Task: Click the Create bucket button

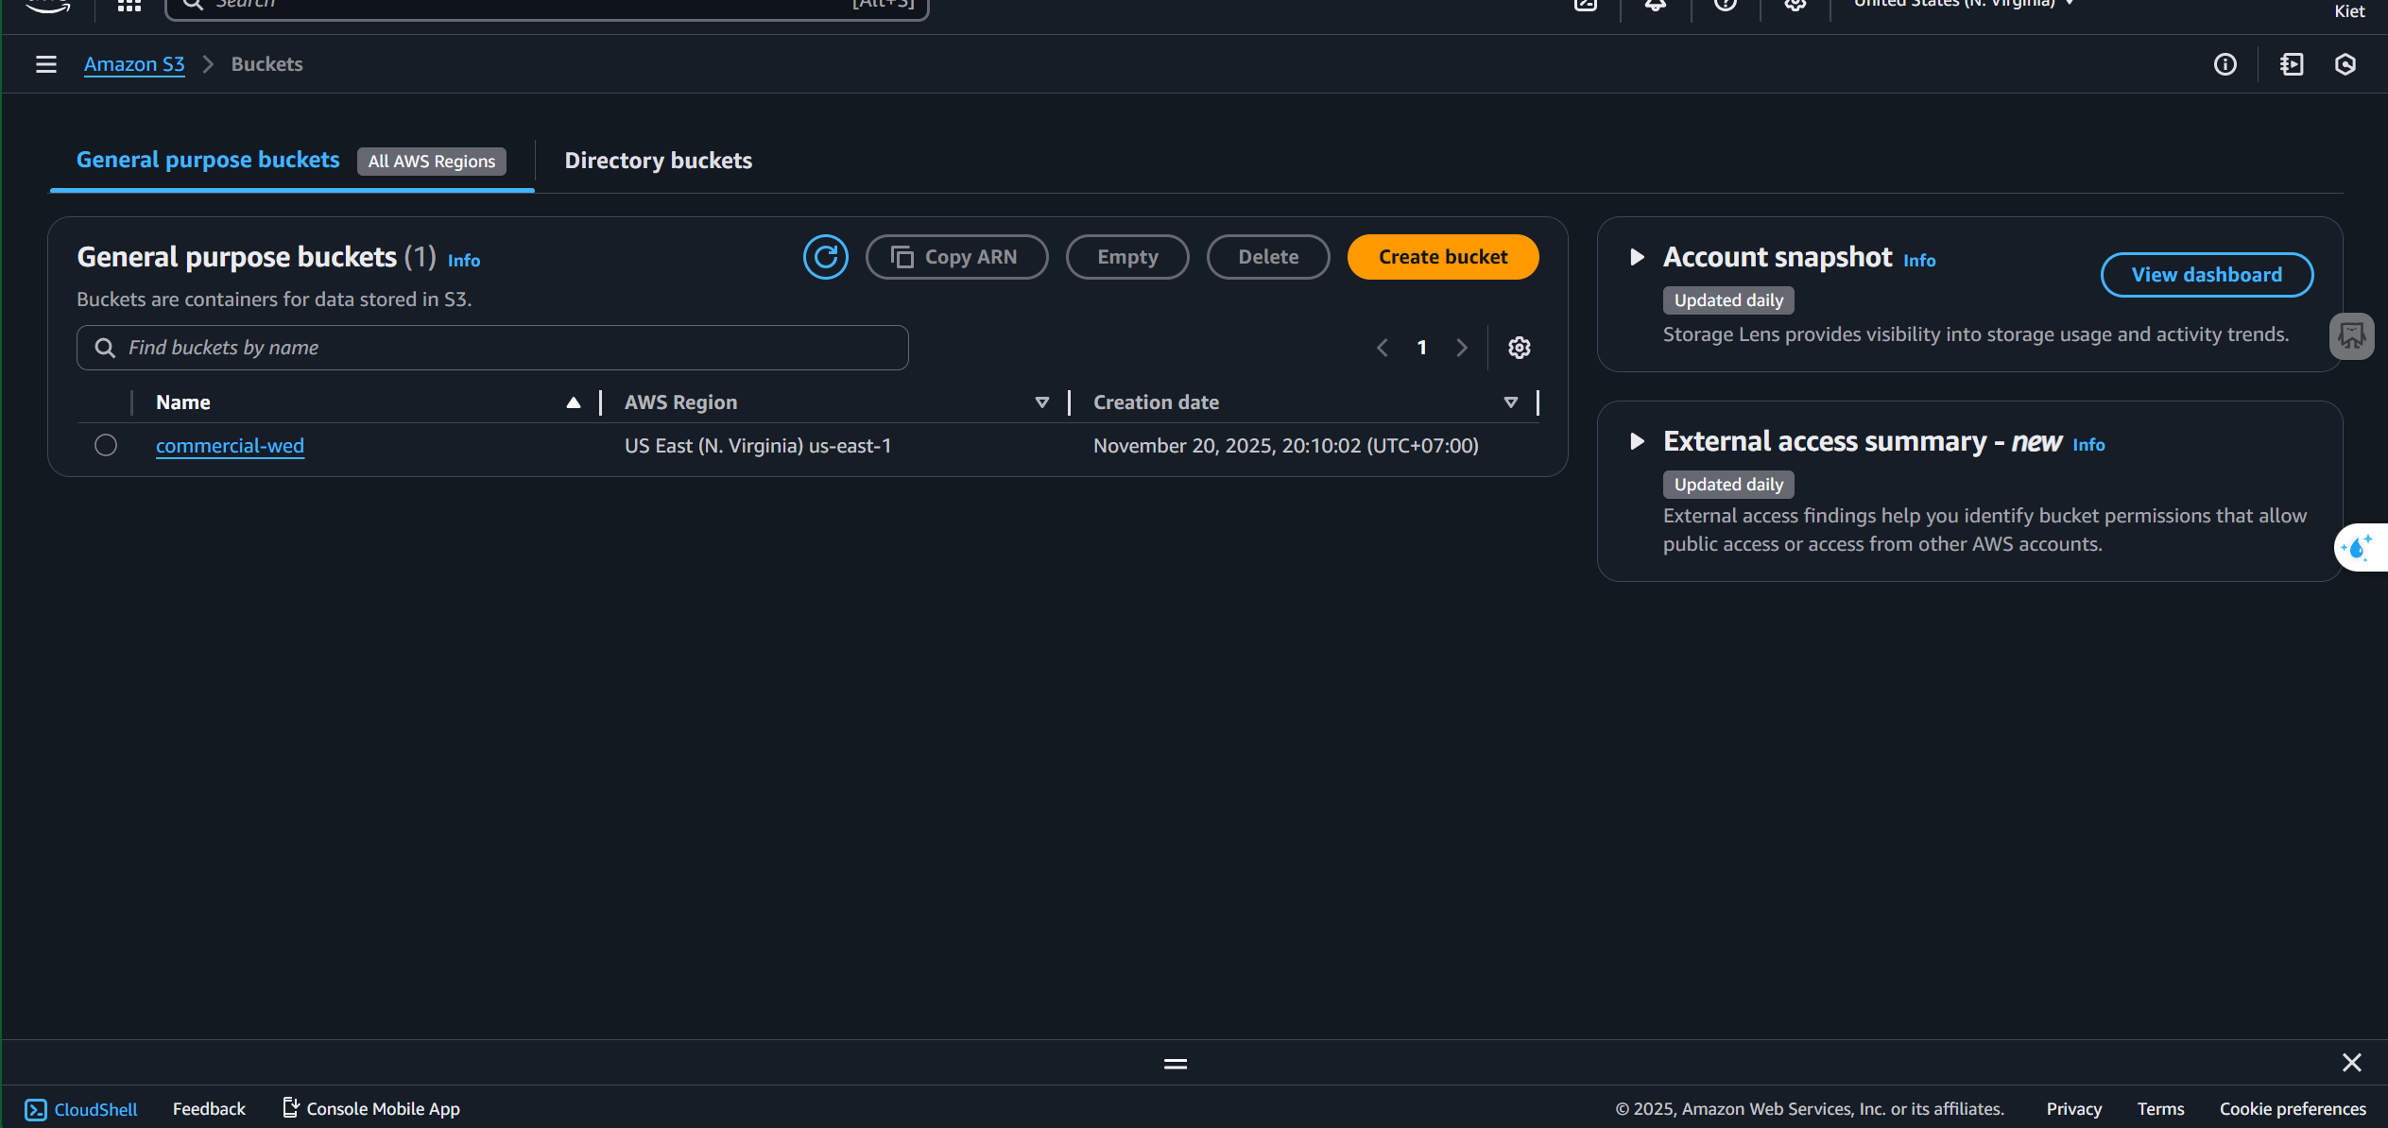Action: point(1442,257)
